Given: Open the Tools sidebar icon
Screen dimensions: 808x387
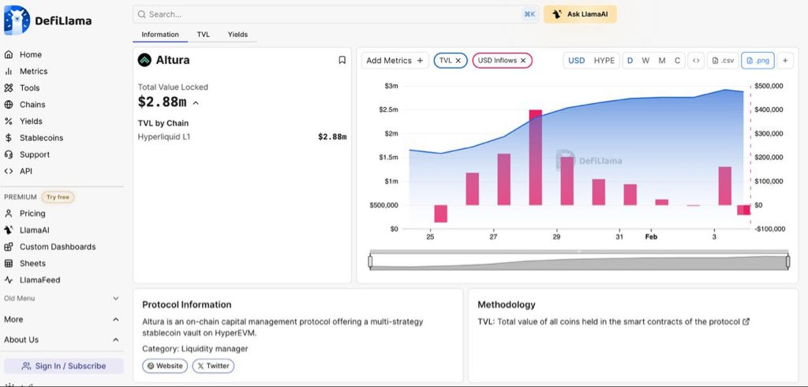Looking at the screenshot, I should pos(8,88).
